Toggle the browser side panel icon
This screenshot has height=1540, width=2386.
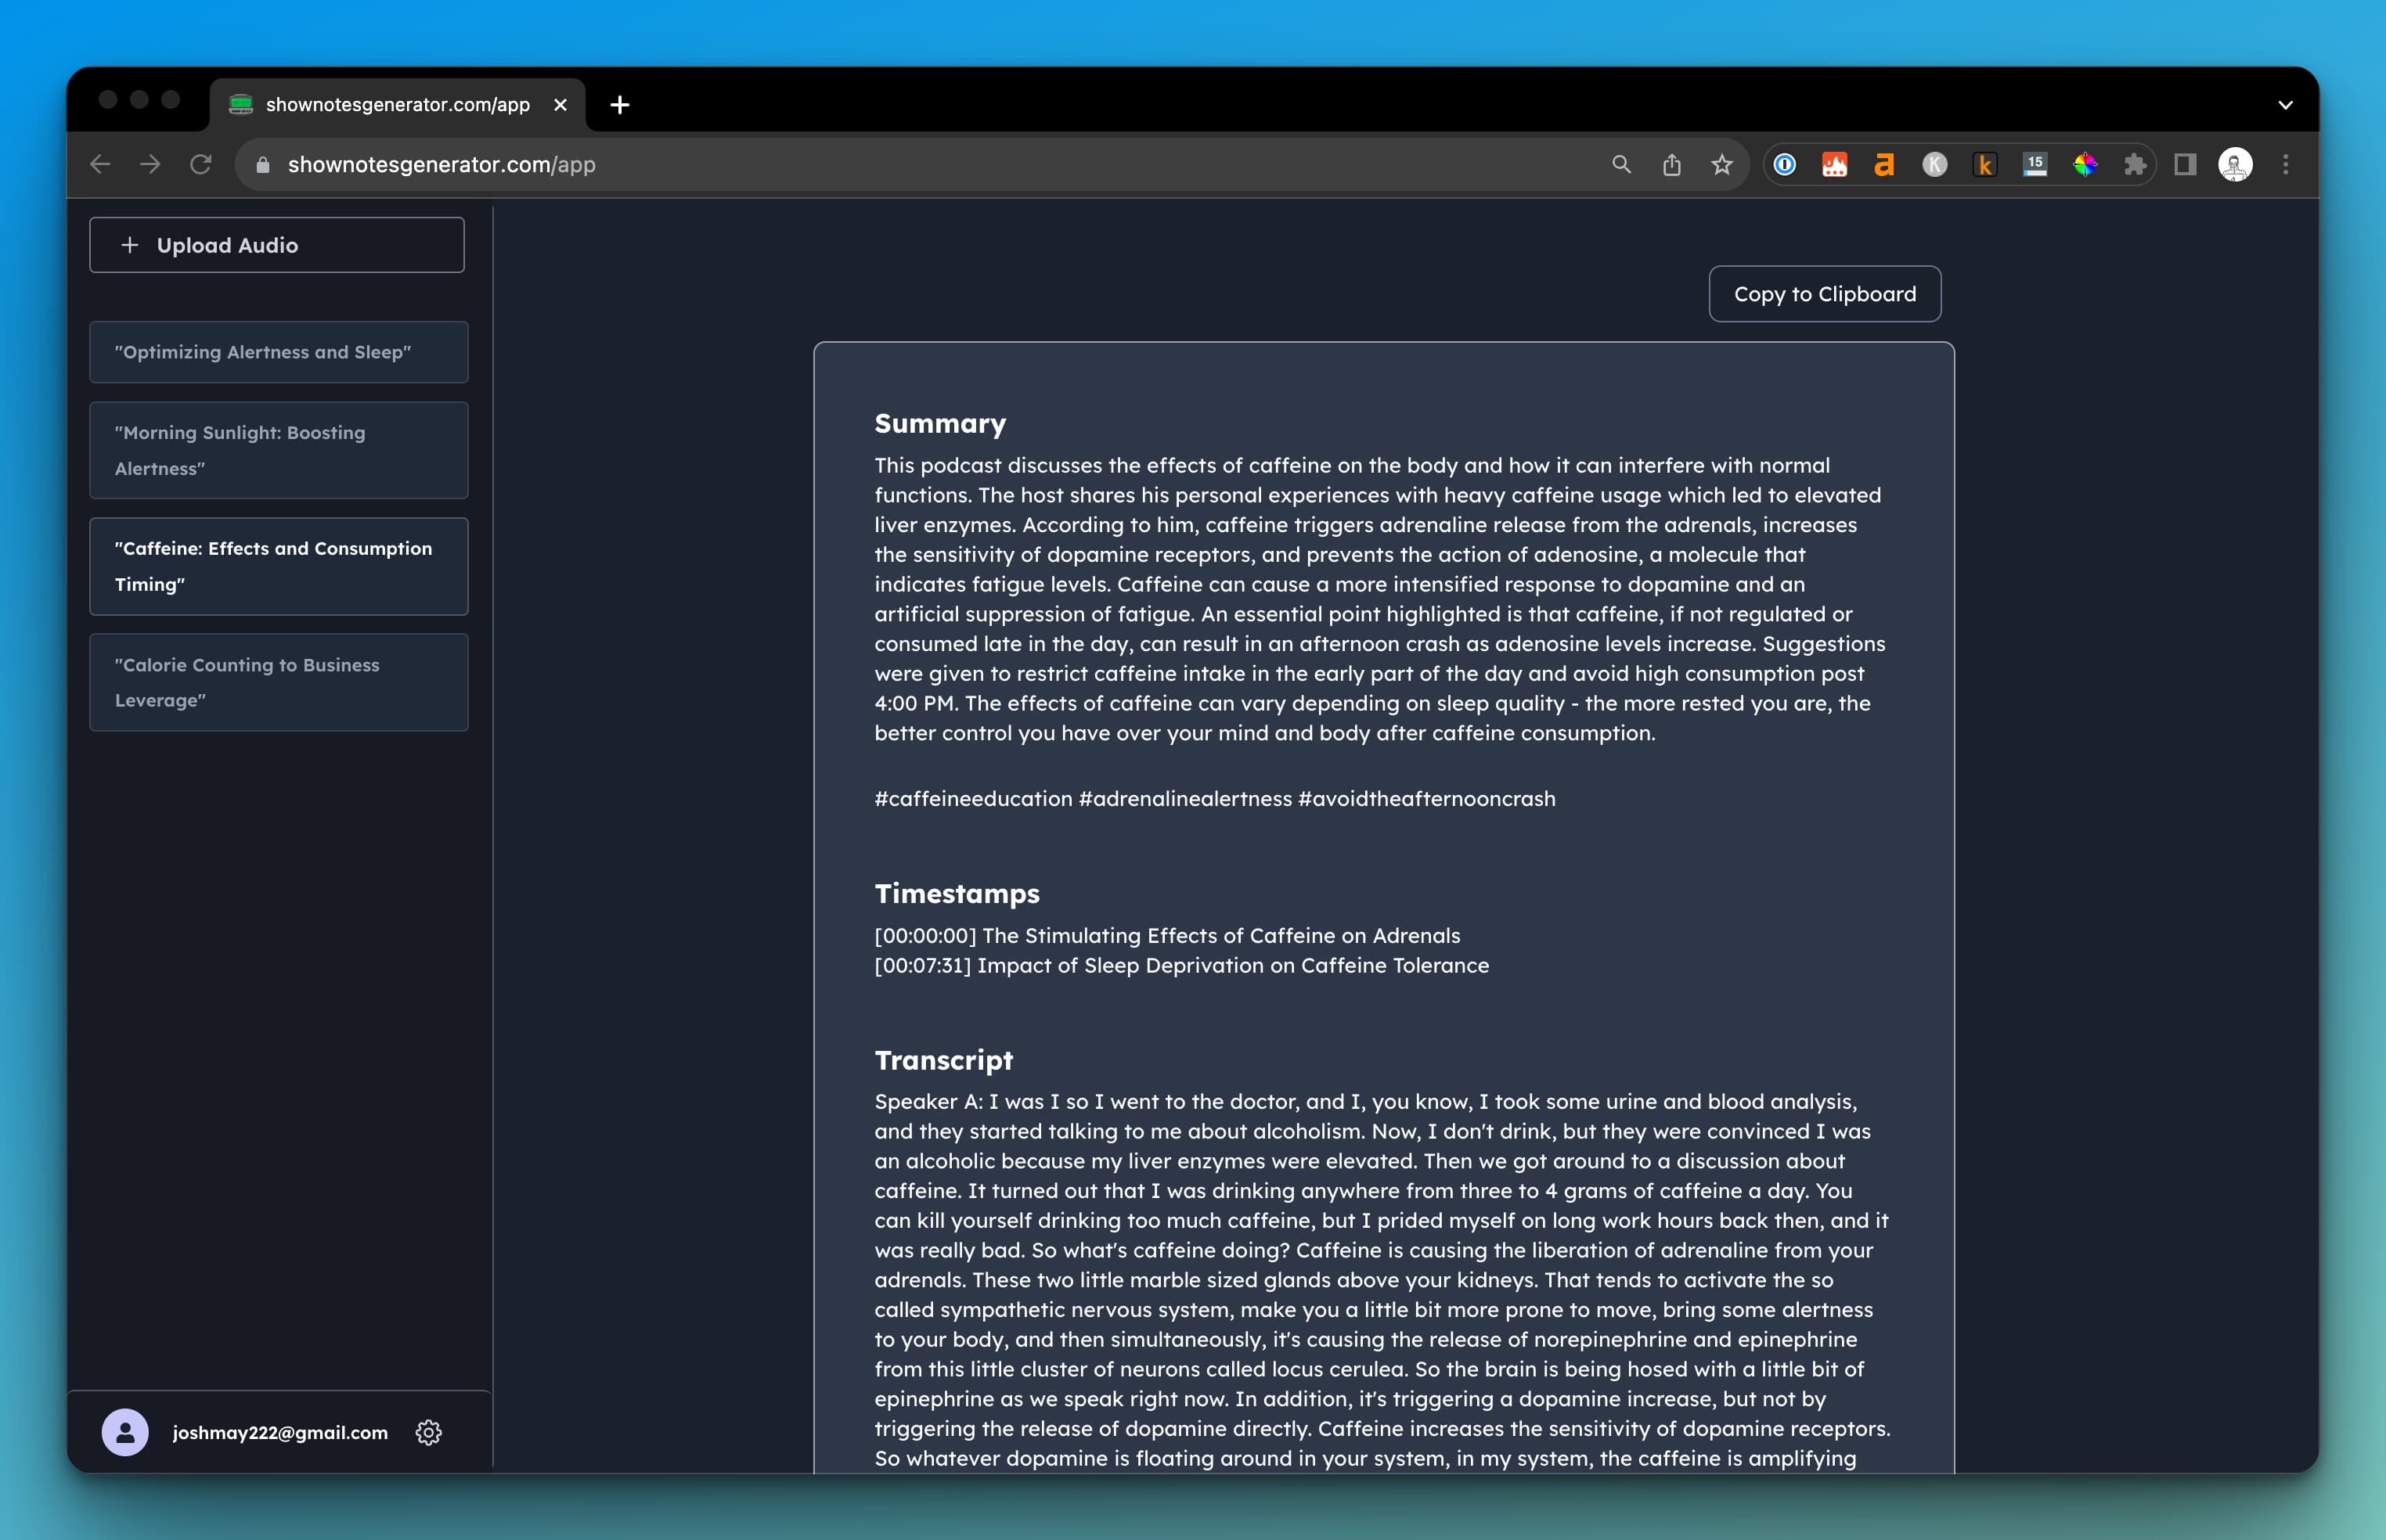(x=2185, y=164)
